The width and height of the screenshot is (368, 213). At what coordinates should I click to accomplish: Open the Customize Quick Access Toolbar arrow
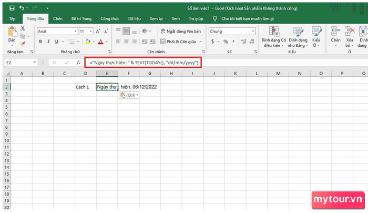point(47,8)
